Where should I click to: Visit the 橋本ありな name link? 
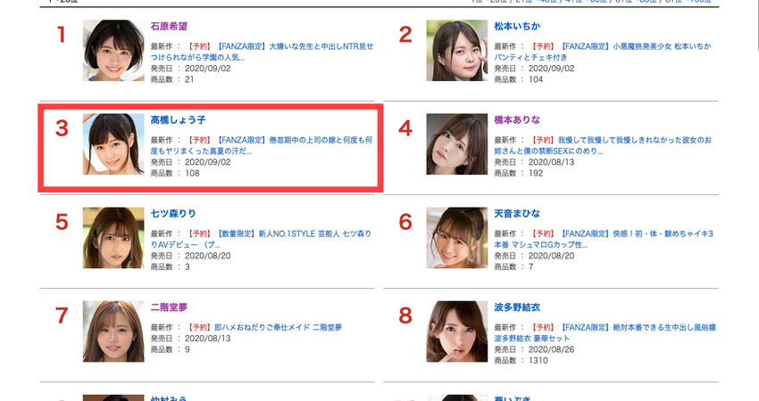(x=517, y=119)
